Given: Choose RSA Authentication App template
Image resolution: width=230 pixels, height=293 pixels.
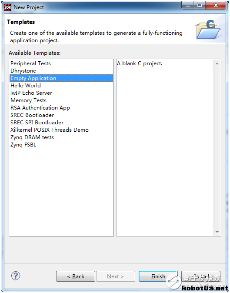Looking at the screenshot, I should [x=40, y=108].
